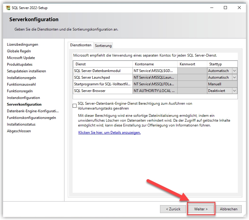Viewport: 249px width, 220px height.
Task: Select Kontoname NT AUTHORITY\LOCAL cell
Action: point(155,91)
